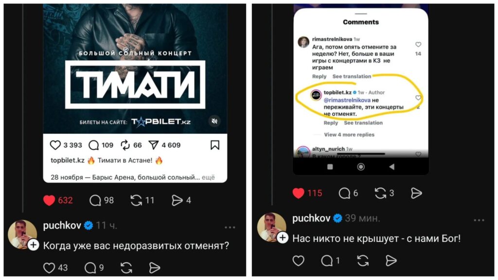The height and width of the screenshot is (280, 498).
Task: Tap the Android back triangle button
Action: [392, 167]
